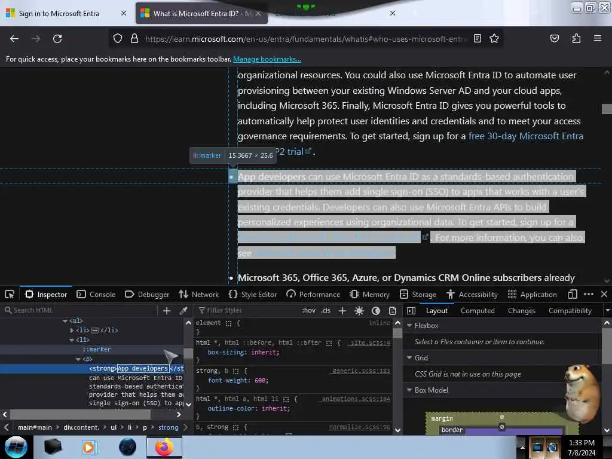Open Firefox from the taskbar
This screenshot has height=459, width=612.
[x=164, y=447]
